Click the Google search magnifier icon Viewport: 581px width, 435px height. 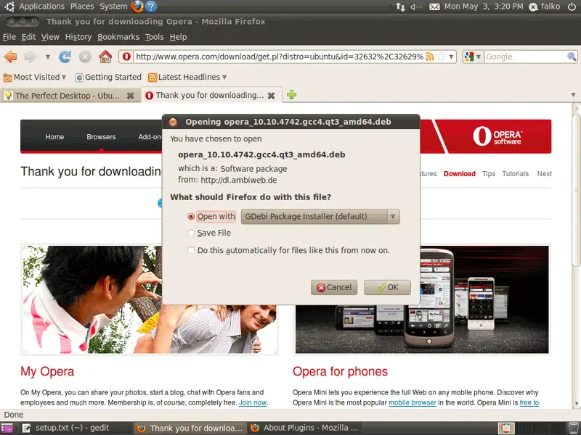click(572, 57)
